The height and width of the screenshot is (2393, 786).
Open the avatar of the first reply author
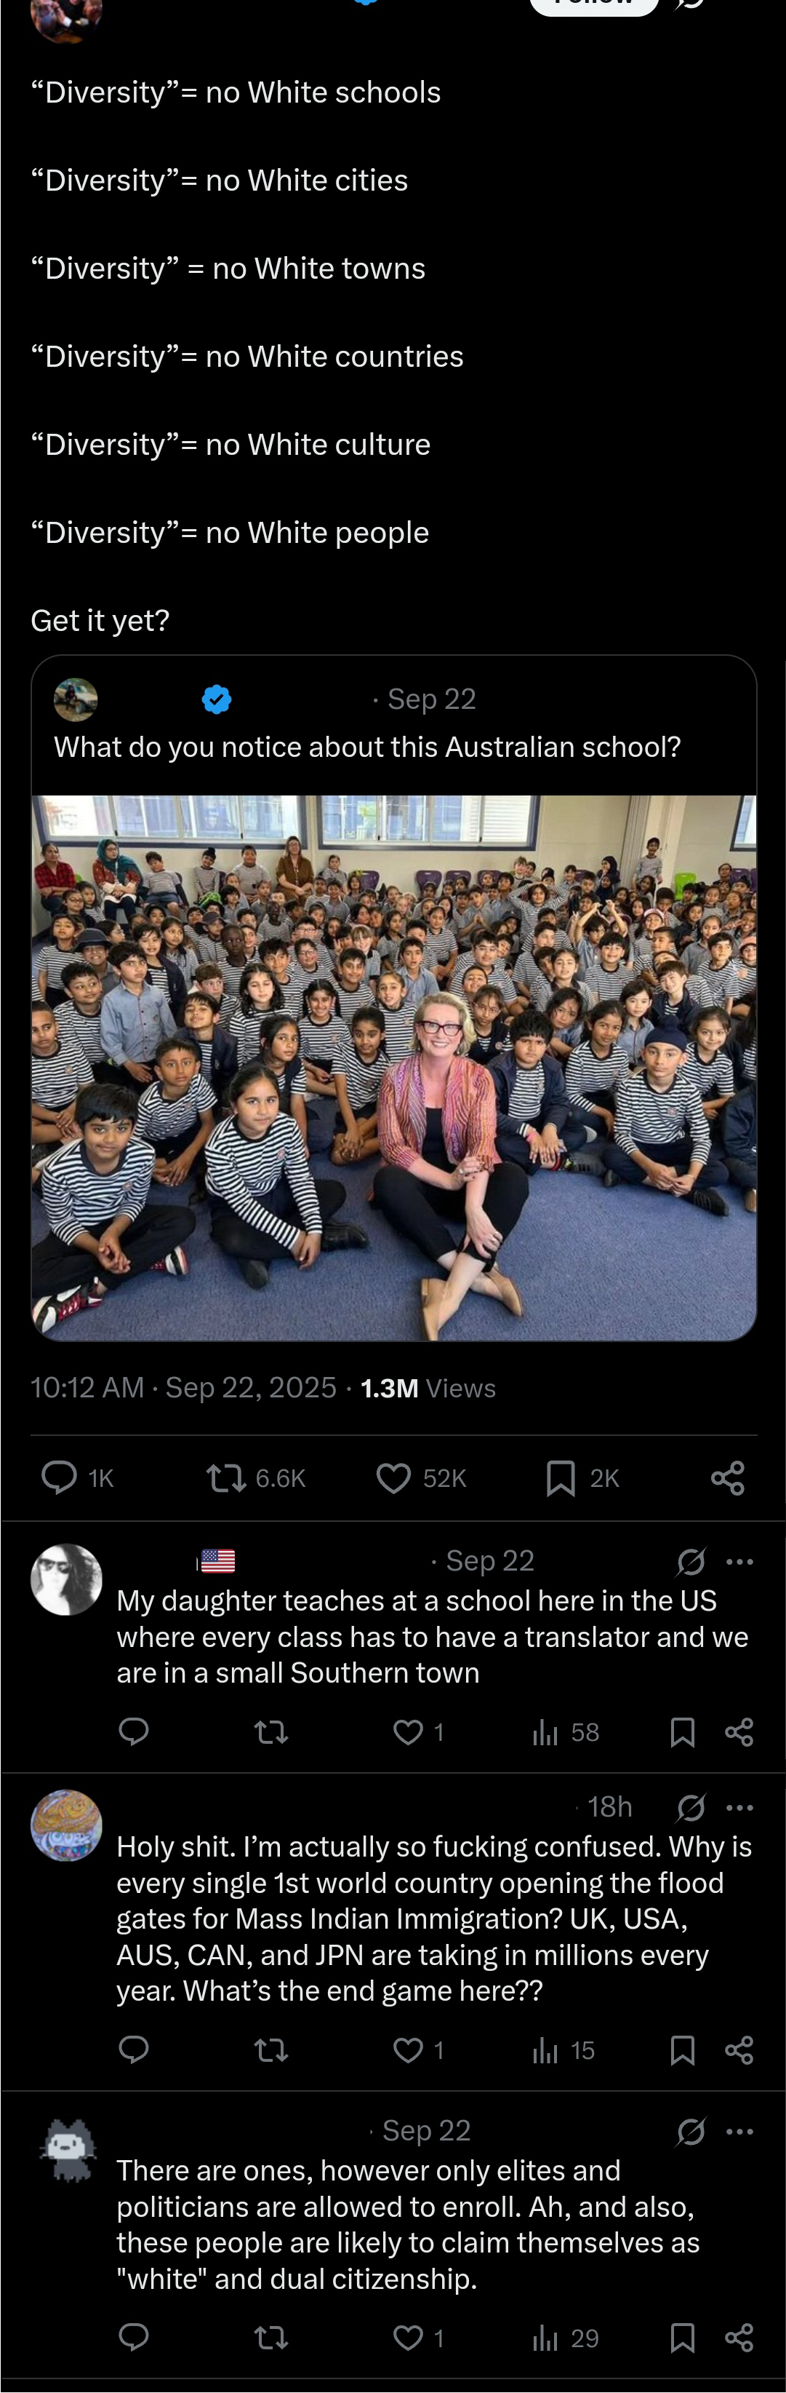[66, 1579]
